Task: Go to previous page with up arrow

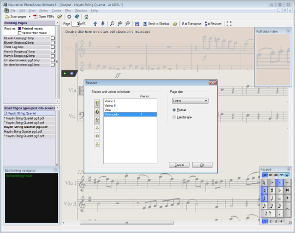Action: pyautogui.click(x=95, y=24)
